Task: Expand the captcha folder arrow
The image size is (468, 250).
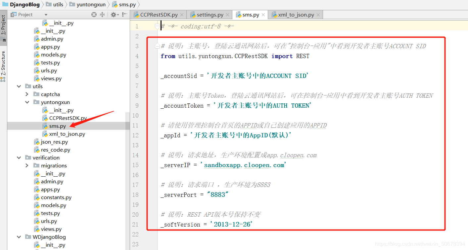Action: click(x=27, y=94)
